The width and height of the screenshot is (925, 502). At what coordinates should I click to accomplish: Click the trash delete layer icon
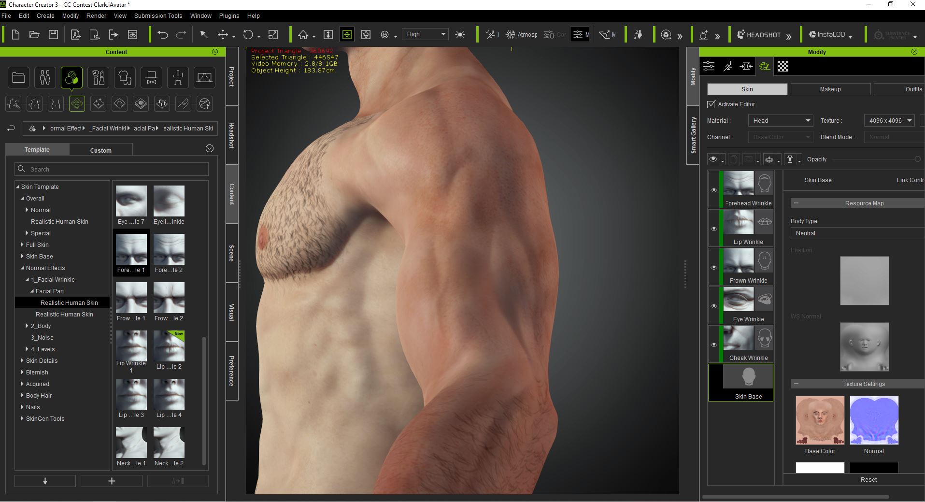pos(790,159)
